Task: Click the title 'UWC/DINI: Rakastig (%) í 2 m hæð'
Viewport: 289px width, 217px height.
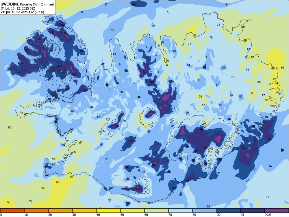Action: (27, 4)
